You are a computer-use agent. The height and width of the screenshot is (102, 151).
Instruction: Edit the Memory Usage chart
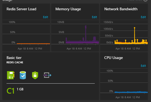point(95,17)
